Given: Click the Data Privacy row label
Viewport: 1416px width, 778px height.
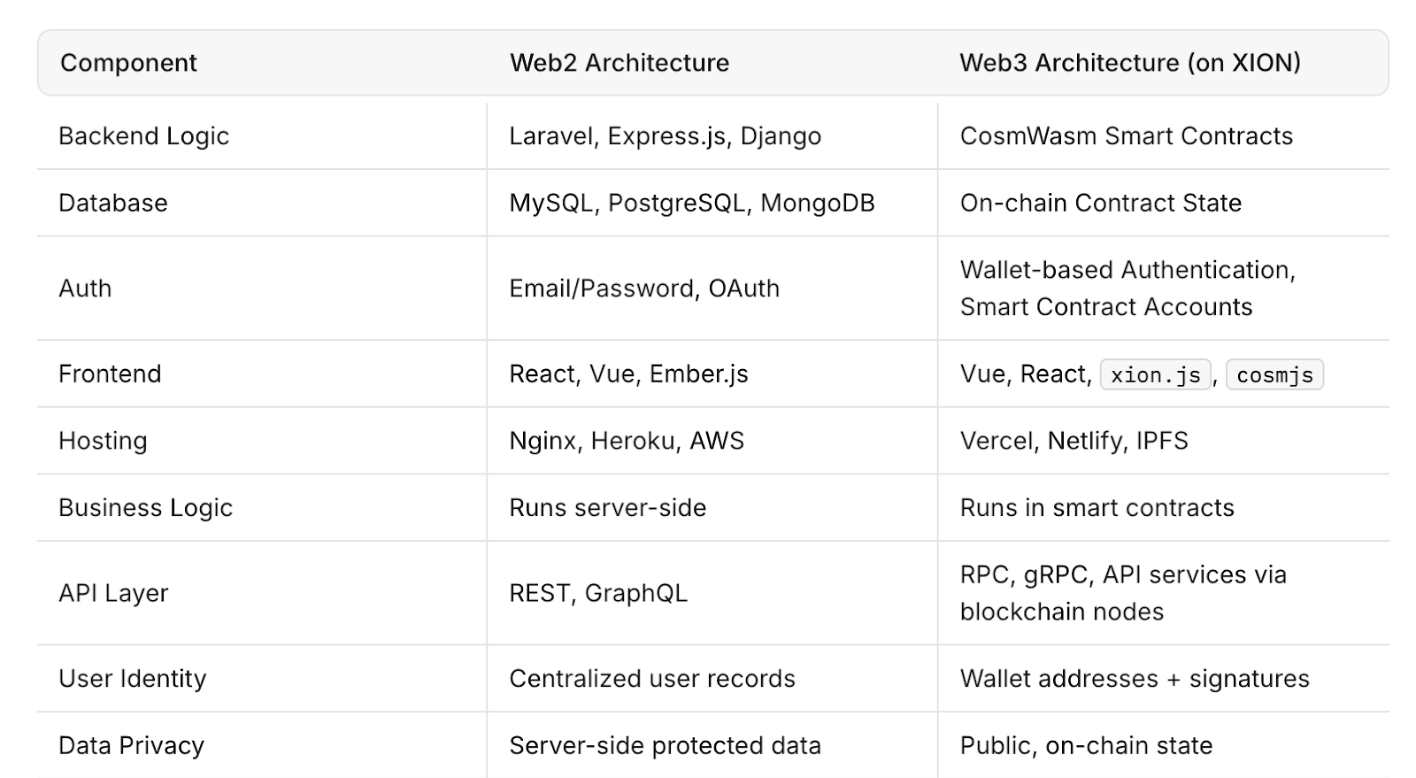Looking at the screenshot, I should tap(131, 746).
